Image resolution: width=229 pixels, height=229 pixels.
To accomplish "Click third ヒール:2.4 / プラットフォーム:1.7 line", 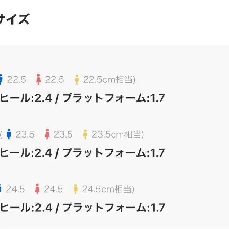I will pos(82,208).
